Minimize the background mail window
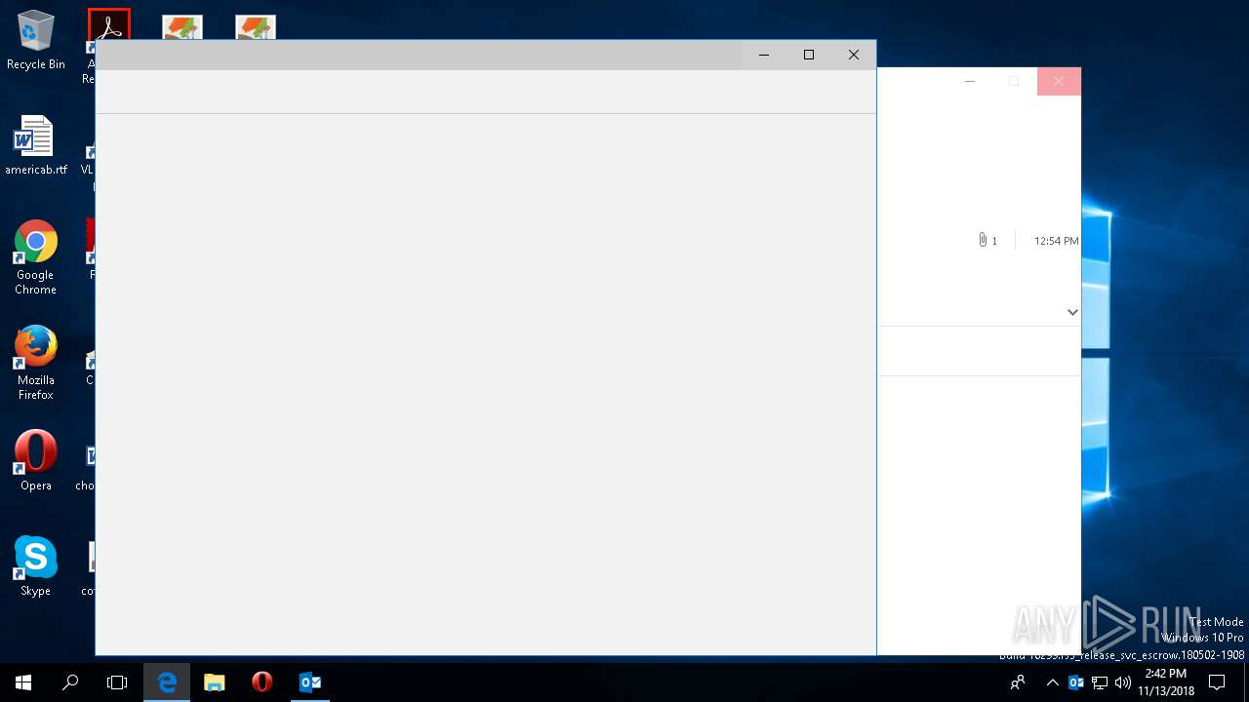1249x702 pixels. 970,81
